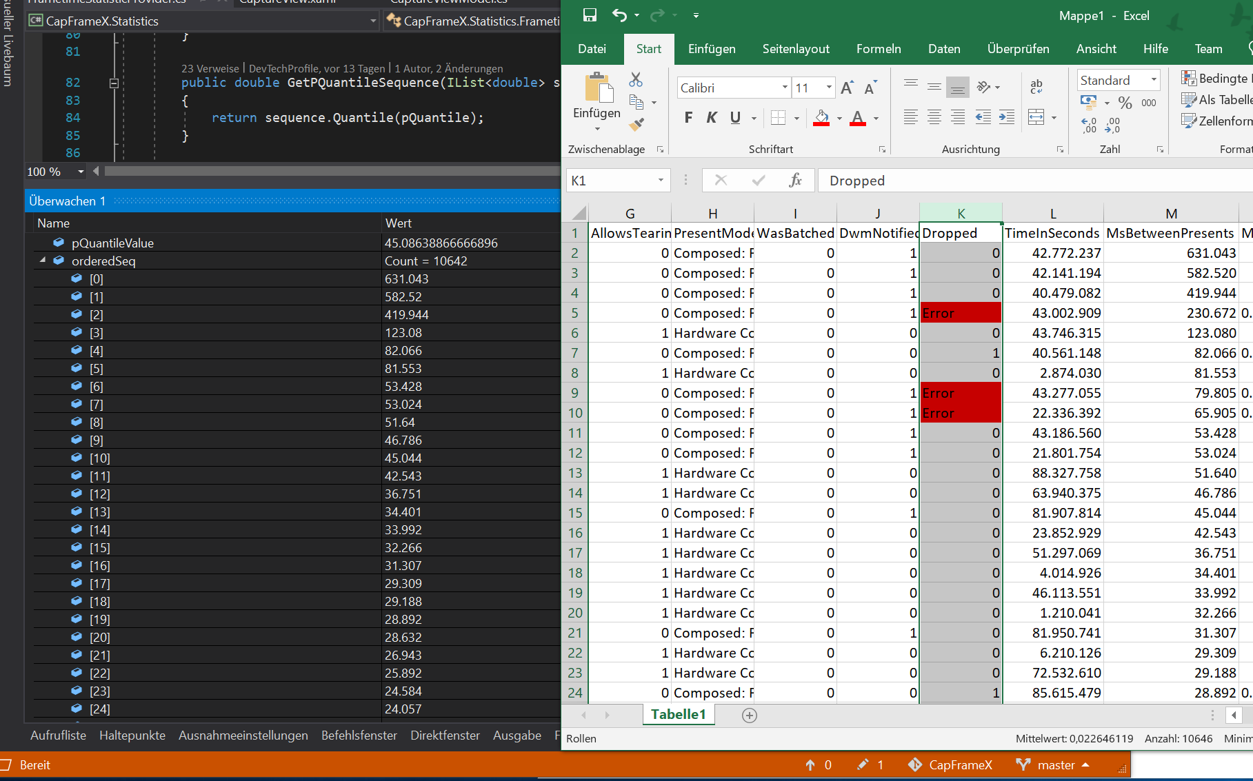Switch to the Einfügen ribbon tab

(x=712, y=49)
